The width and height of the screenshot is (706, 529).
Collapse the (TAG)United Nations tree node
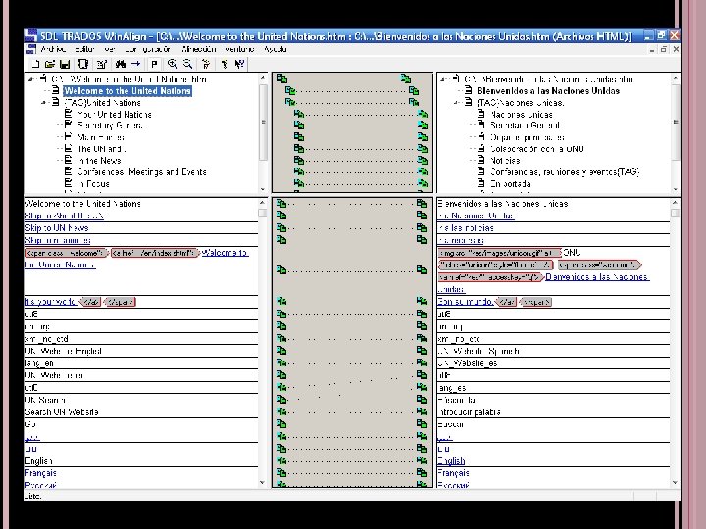click(43, 103)
